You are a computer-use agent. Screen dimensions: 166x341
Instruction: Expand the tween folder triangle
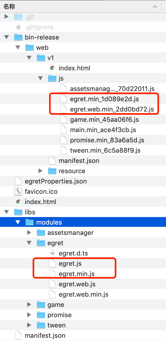[29, 325]
